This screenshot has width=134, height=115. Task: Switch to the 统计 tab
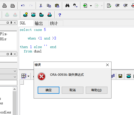pyautogui.click(x=56, y=23)
